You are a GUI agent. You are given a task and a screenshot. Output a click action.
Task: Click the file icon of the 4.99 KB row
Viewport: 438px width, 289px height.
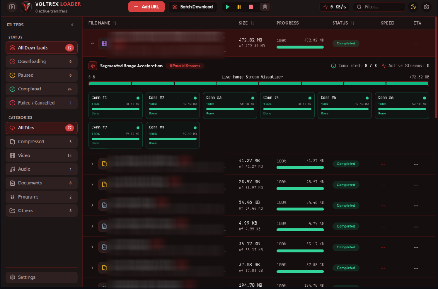point(104,226)
